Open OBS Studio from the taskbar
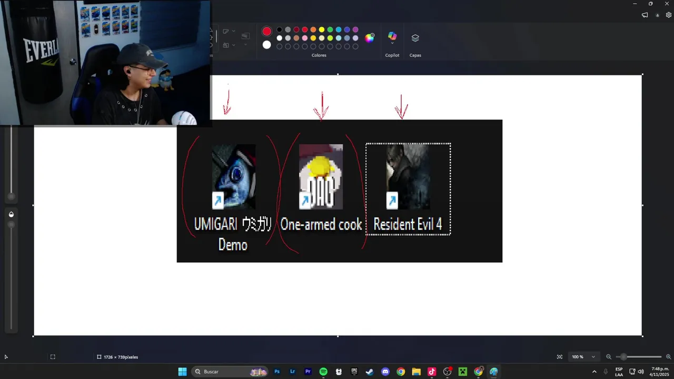 447,372
